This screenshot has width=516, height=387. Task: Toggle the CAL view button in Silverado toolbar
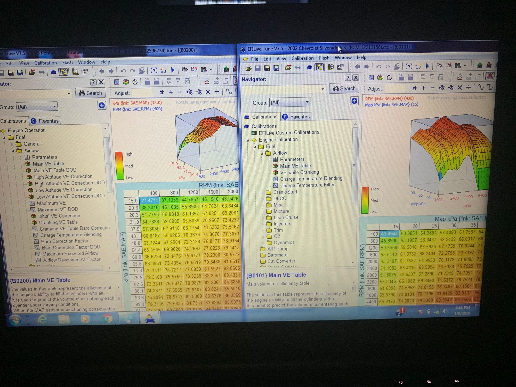401,77
